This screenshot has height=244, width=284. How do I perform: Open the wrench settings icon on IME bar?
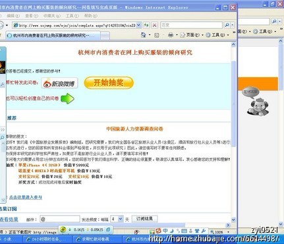click(204, 231)
